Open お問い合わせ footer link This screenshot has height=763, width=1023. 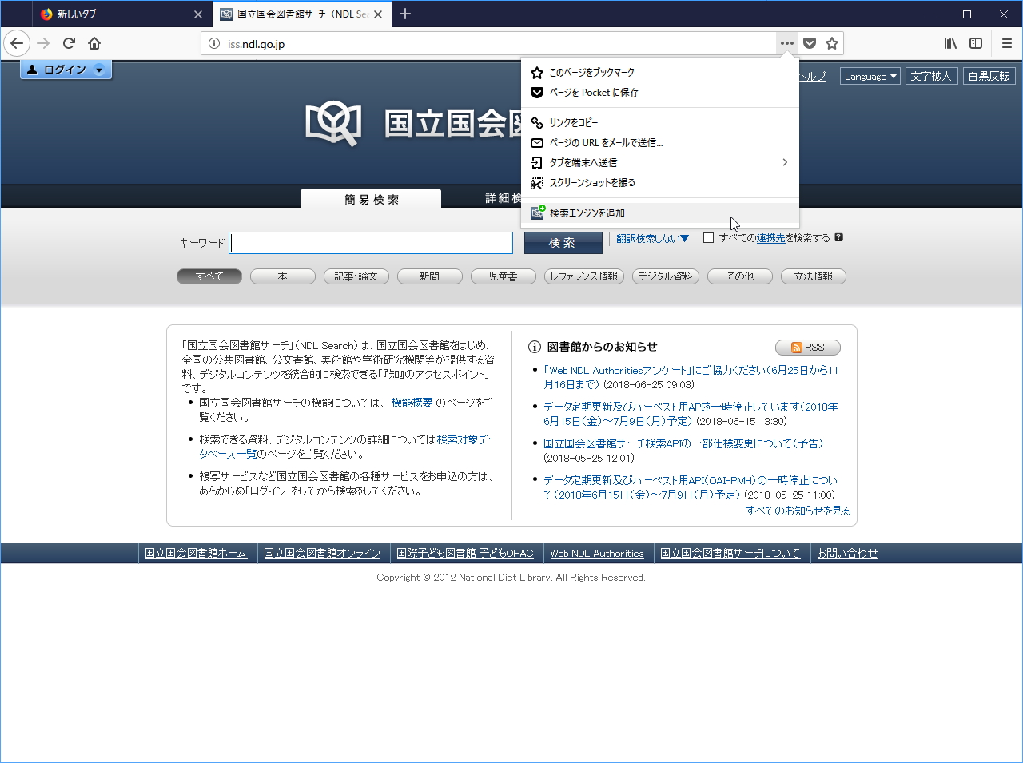click(847, 553)
